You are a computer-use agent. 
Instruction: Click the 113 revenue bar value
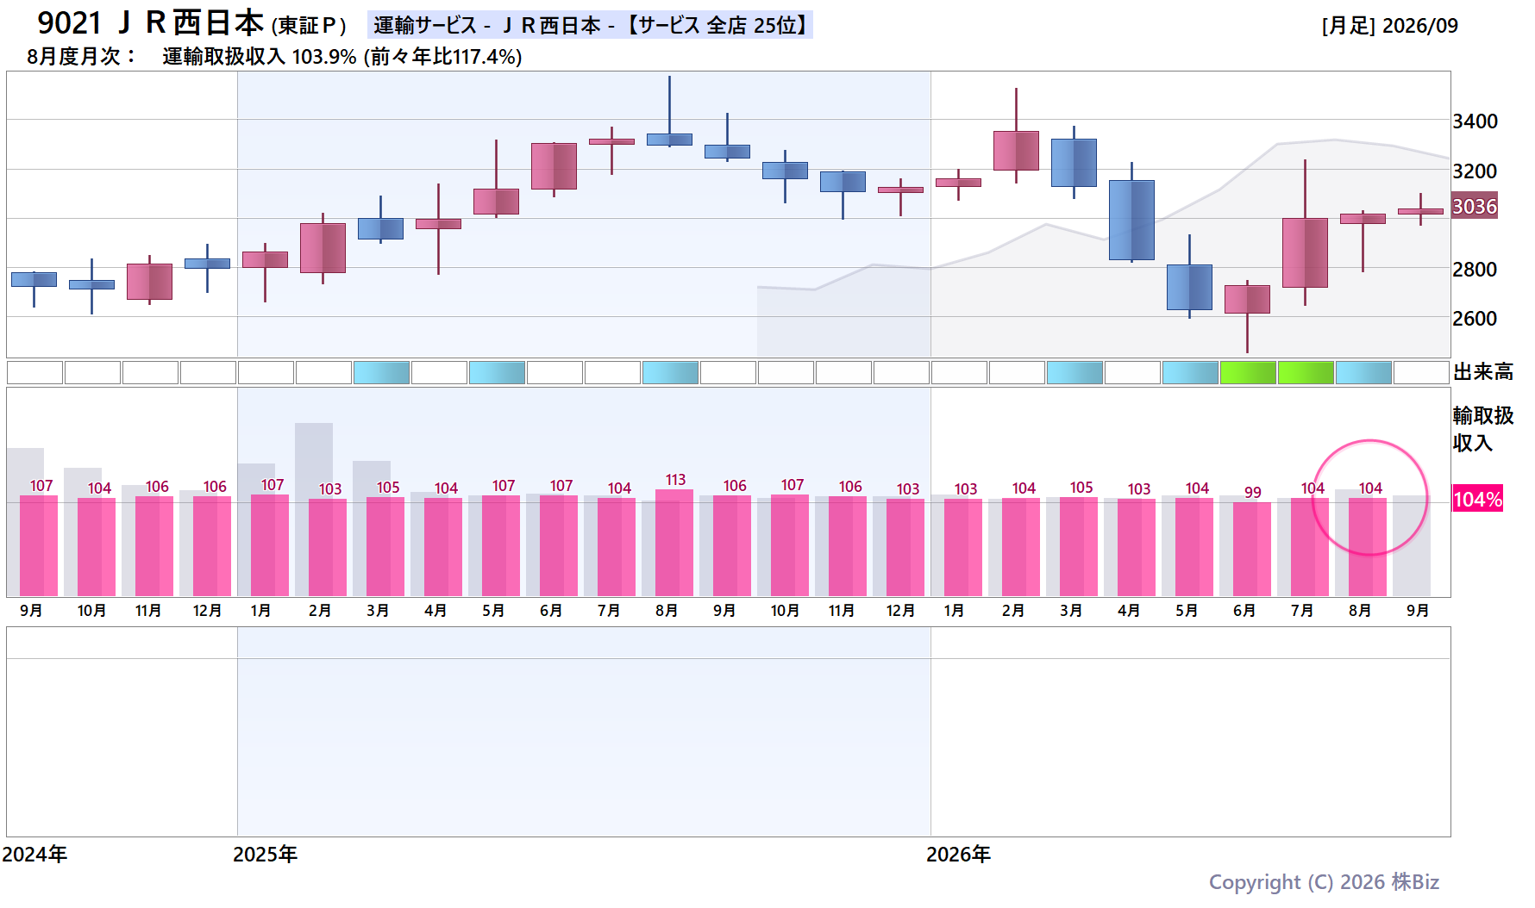pos(675,480)
